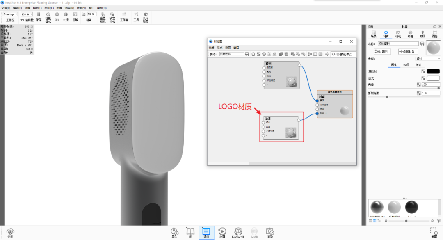Toggle Performance Mode (性能模式)
This screenshot has width=443, height=240.
pyautogui.click(x=48, y=17)
